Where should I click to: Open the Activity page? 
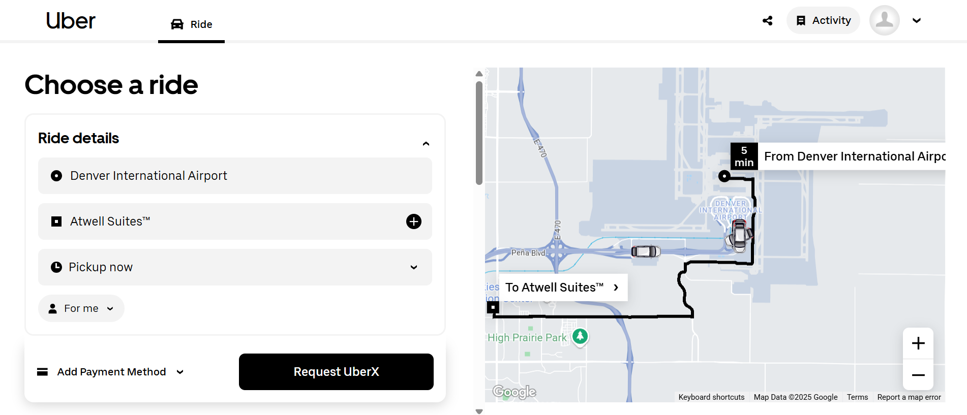click(x=823, y=21)
